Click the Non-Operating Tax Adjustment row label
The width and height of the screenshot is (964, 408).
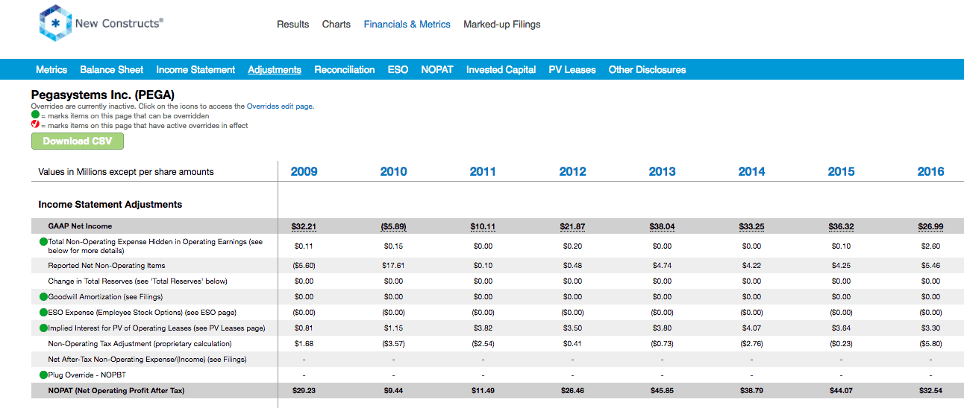(x=140, y=344)
